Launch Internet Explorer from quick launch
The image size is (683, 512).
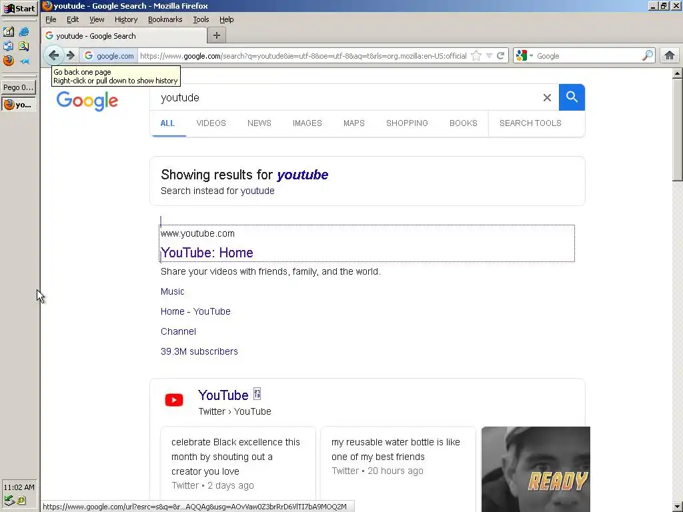(x=24, y=31)
